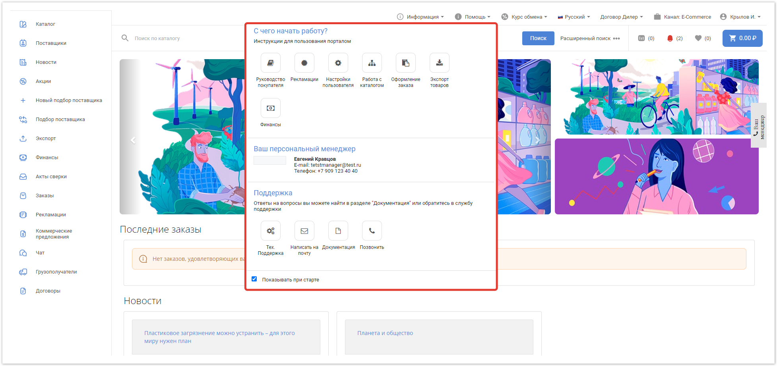
Task: Go to Заказы in the sidebar menu
Action: coord(45,196)
